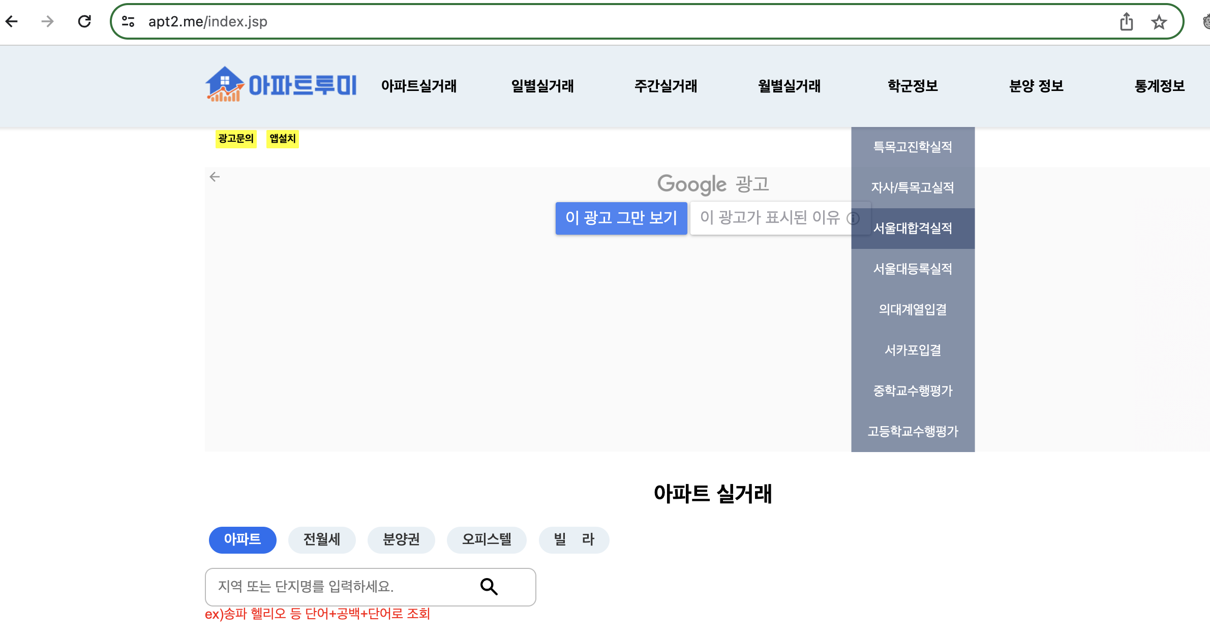1210x639 pixels.
Task: Open the 통계정보 navigation menu
Action: (x=1160, y=86)
